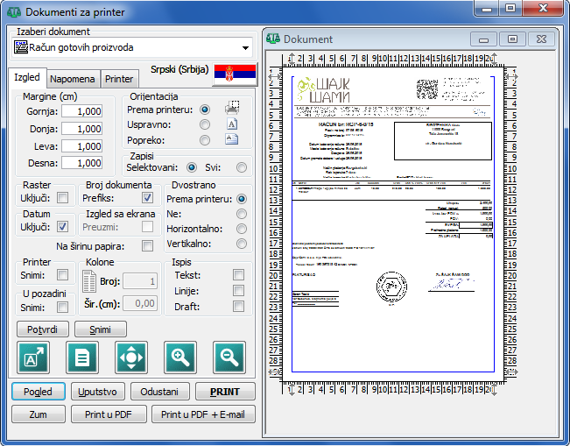Screen dimensions: 570x446
Task: Click bottom-right vertical margin arrow on bottom ruler
Action: click(x=493, y=390)
